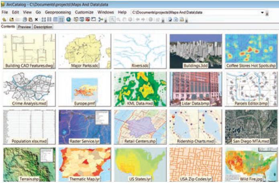Click the Go Back extent arrow

(138, 19)
